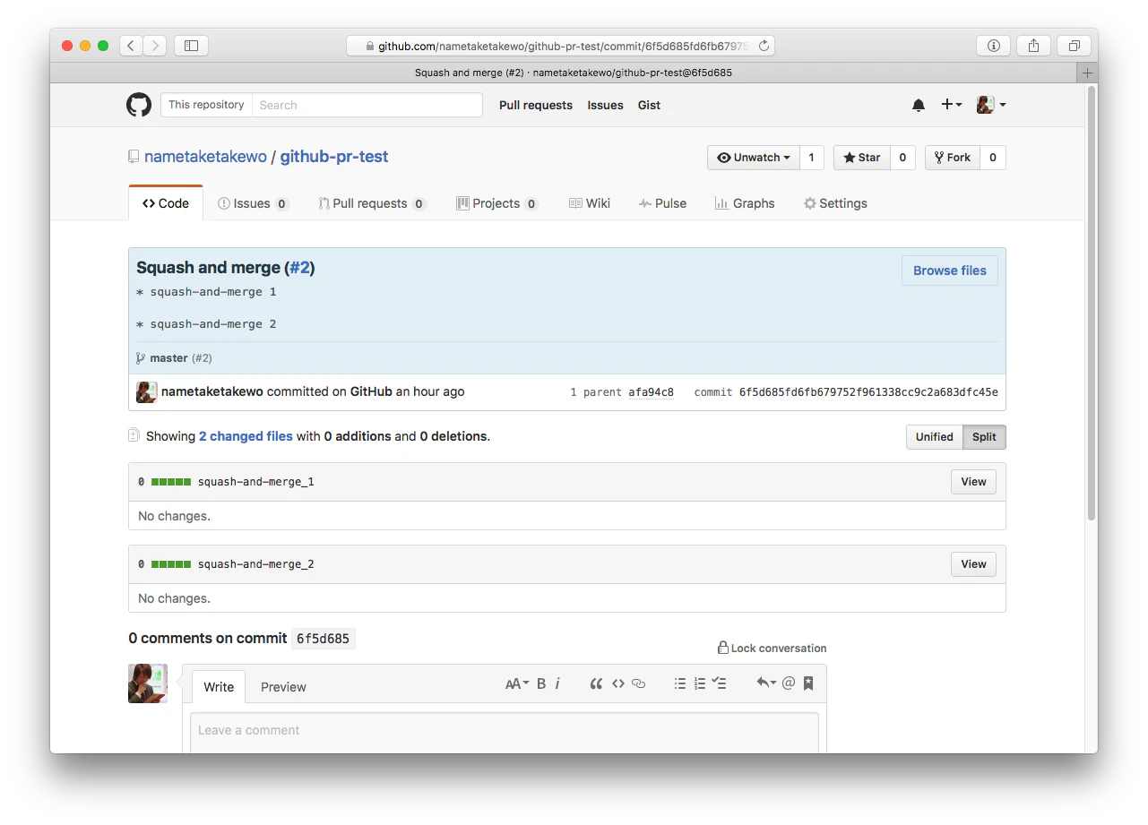Screen dimensions: 1148x825
Task: Open Safari reader info button
Action: pos(993,46)
